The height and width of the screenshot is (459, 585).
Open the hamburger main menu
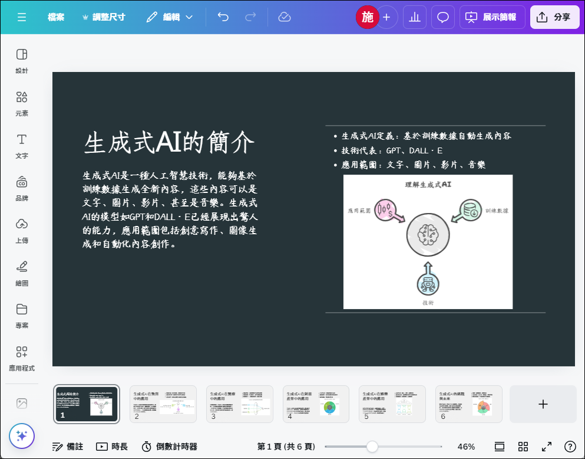pyautogui.click(x=22, y=17)
